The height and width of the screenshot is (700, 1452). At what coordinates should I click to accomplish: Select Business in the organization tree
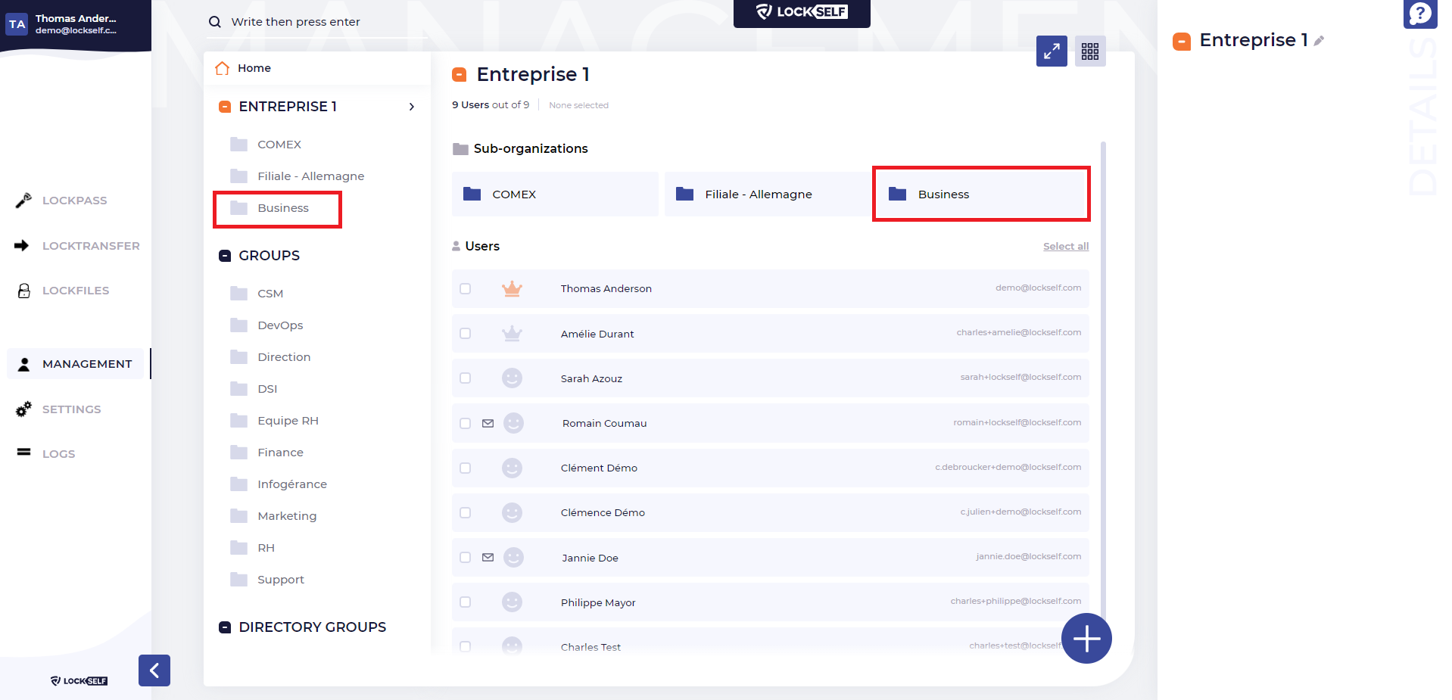point(283,208)
